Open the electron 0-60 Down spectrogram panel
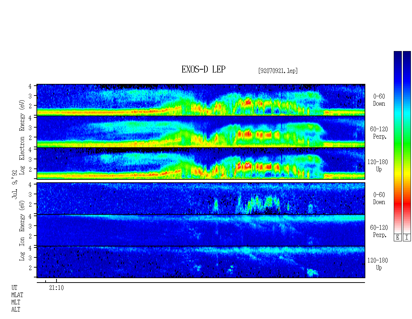Screen dimensions: 412x319 [201, 100]
